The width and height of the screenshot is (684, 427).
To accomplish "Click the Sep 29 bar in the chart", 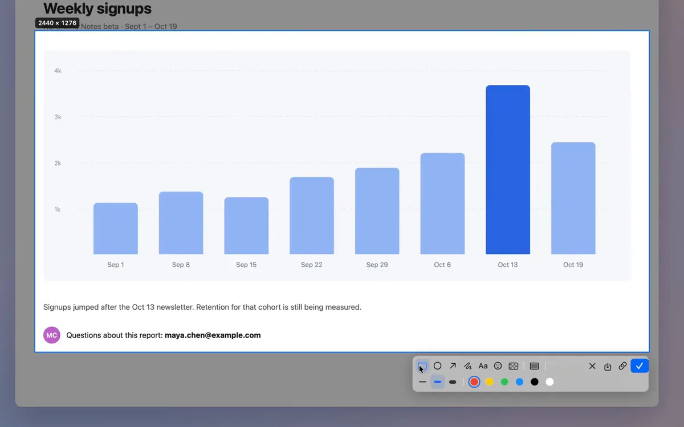I will (x=377, y=211).
